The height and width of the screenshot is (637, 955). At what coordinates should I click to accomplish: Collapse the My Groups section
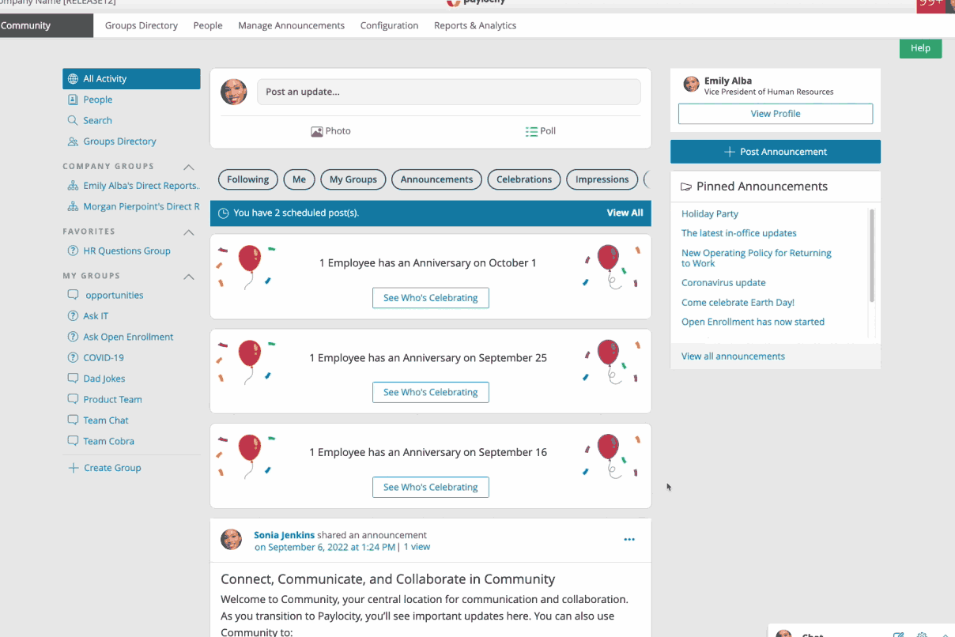click(188, 277)
